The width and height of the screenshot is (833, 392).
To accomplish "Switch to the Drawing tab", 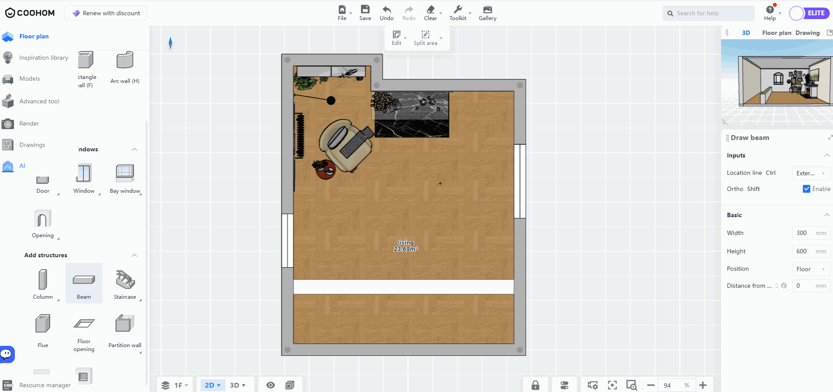I will [x=807, y=33].
